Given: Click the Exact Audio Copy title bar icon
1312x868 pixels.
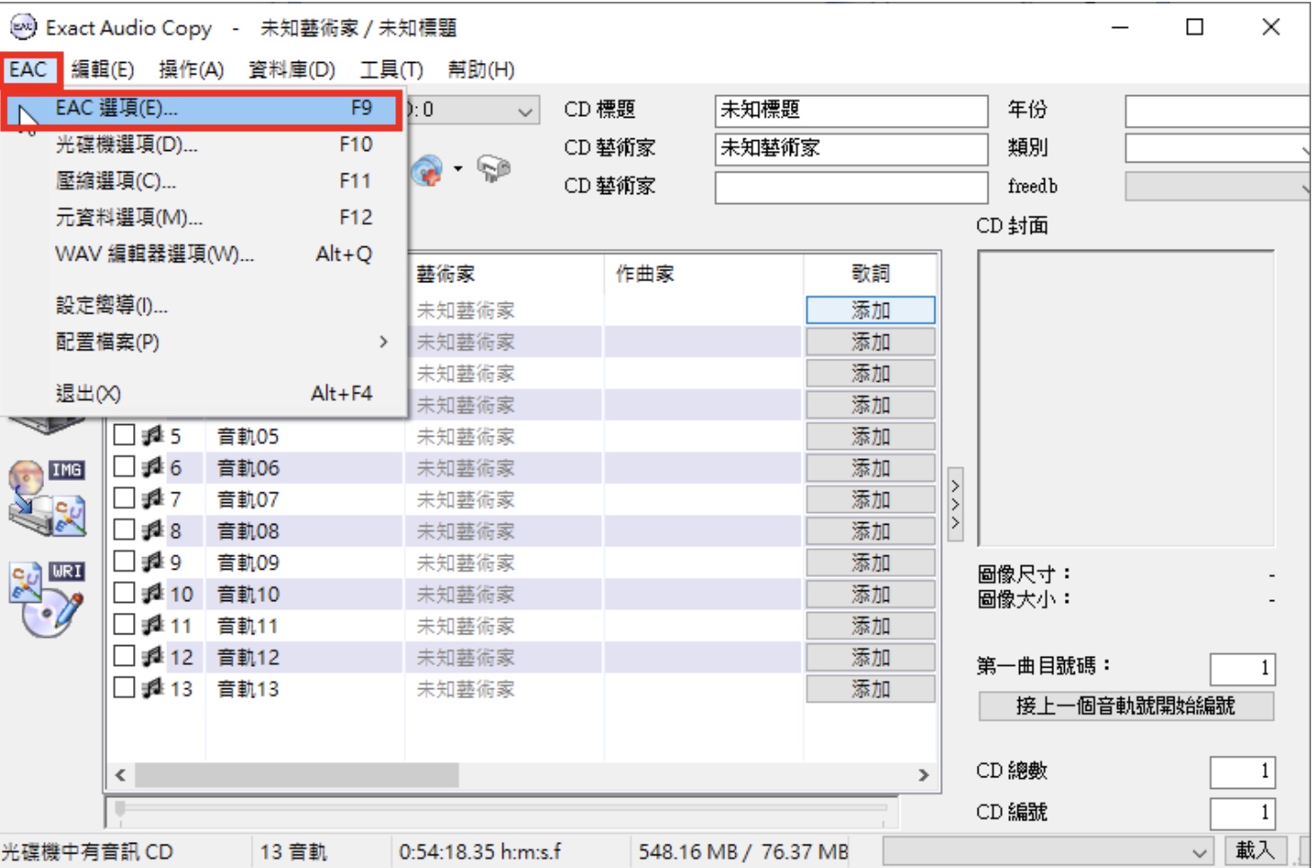Looking at the screenshot, I should click(22, 27).
